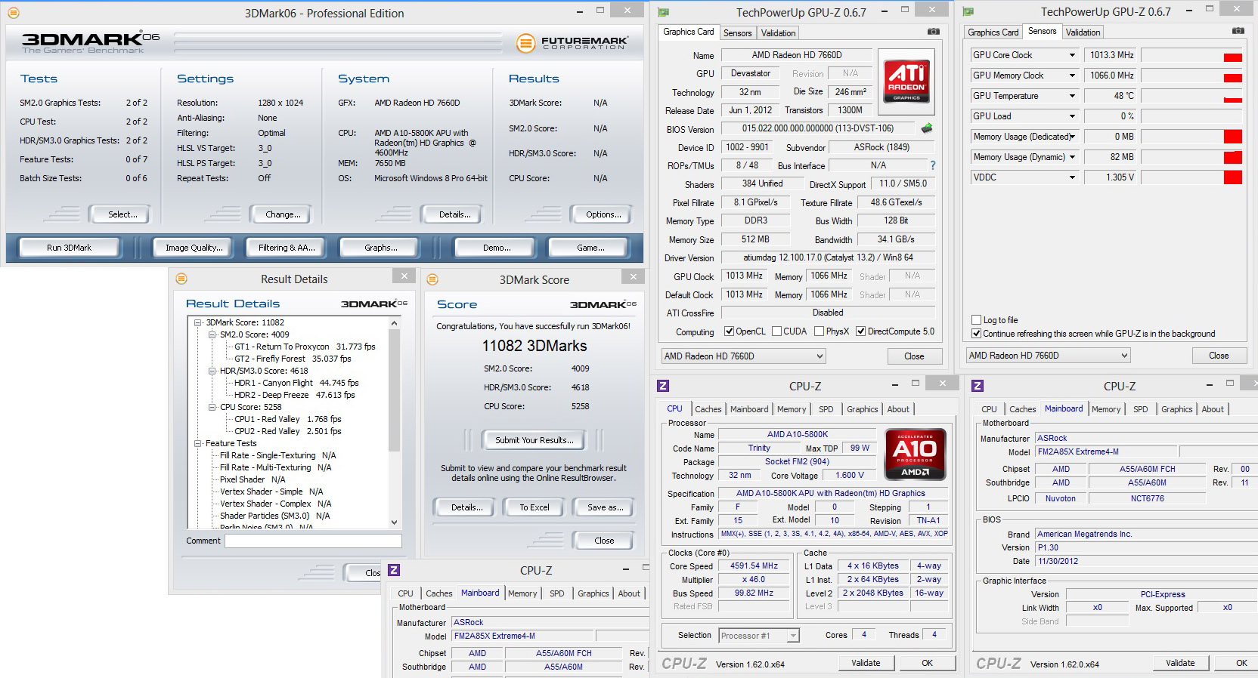The height and width of the screenshot is (678, 1258).
Task: Open the Memory Usage (Dynamic) sensor dropdown
Action: pyautogui.click(x=1072, y=157)
